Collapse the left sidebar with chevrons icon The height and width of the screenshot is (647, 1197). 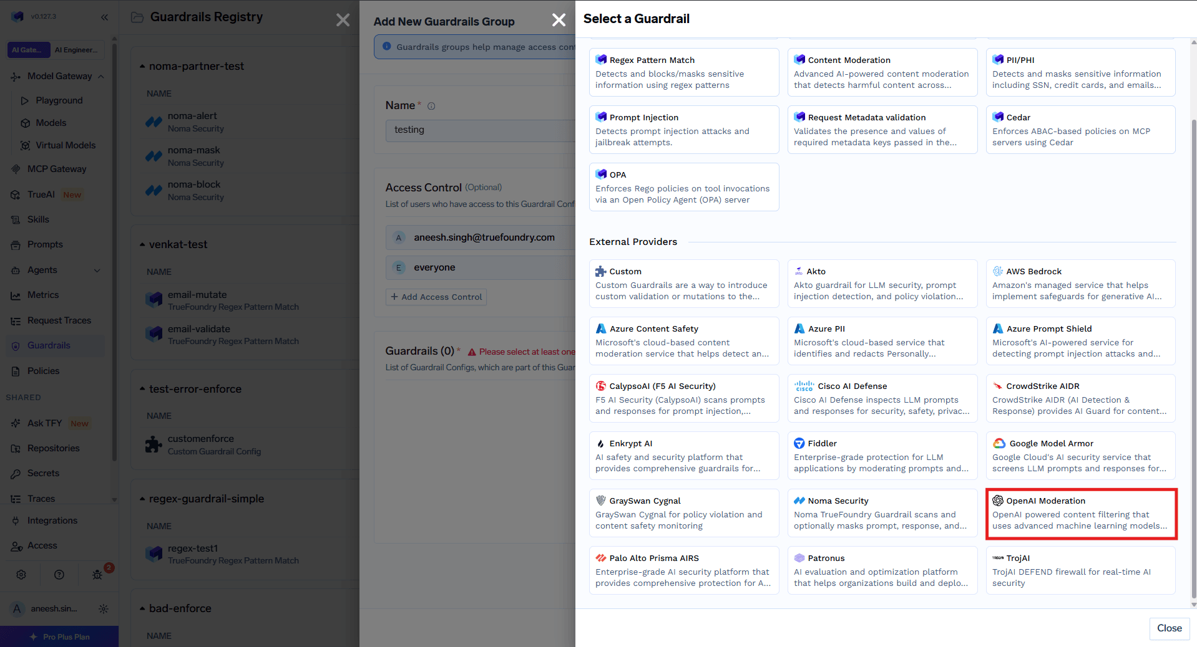104,17
